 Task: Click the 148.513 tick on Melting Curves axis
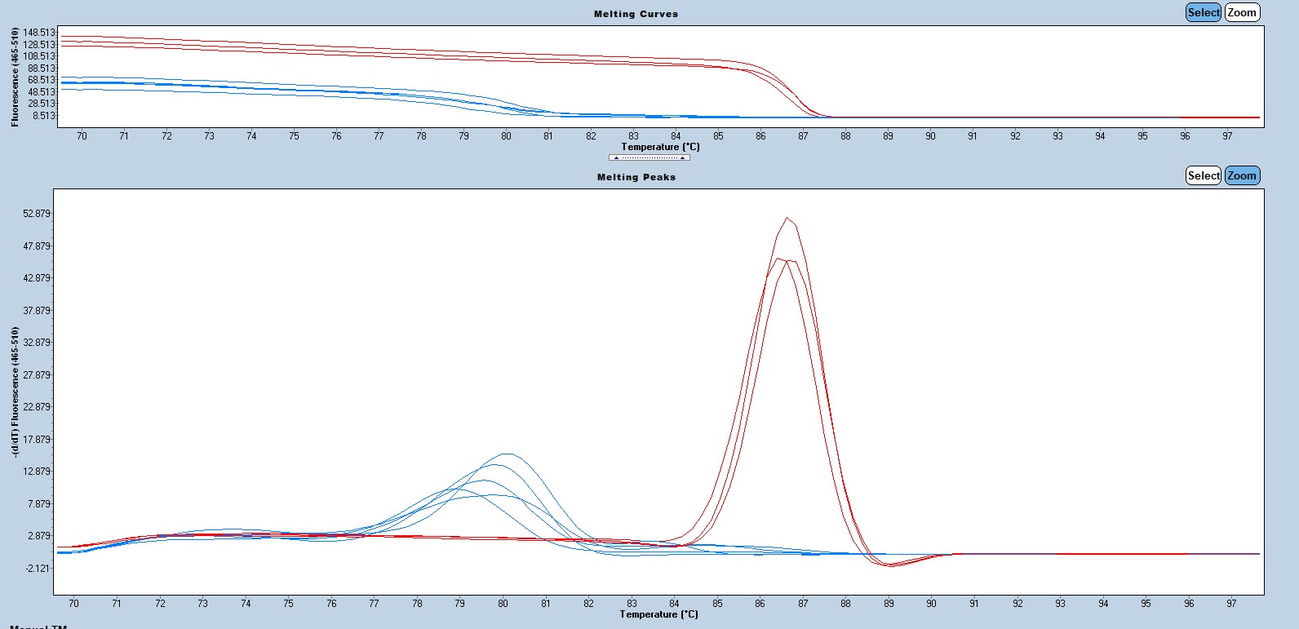pyautogui.click(x=38, y=33)
